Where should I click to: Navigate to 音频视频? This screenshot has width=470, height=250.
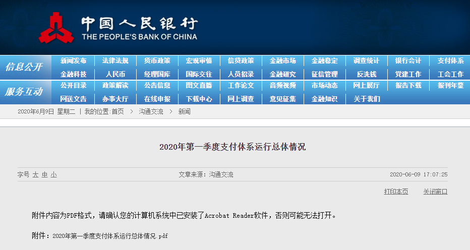coord(283,85)
